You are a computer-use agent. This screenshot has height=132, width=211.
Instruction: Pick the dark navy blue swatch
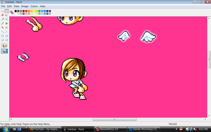(47, 11)
